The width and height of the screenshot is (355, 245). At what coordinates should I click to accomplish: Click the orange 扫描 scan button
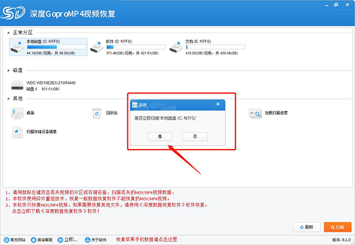338,227
